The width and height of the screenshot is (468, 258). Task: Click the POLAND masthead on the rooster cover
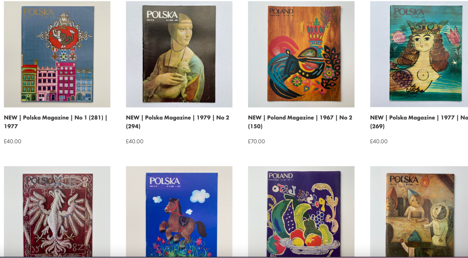[281, 11]
